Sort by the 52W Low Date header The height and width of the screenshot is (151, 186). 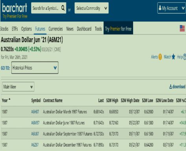(165, 101)
